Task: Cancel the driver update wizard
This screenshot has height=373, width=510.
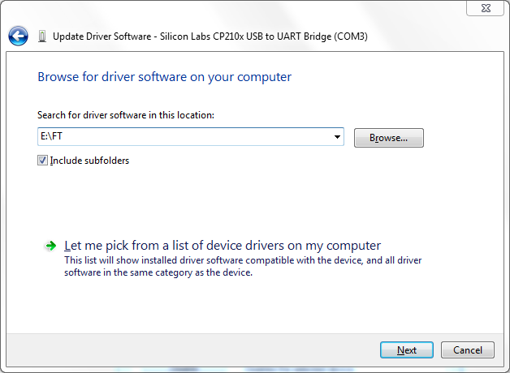Action: coord(468,350)
